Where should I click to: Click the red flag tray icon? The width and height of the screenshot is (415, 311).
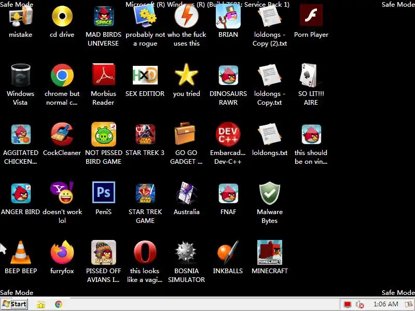pyautogui.click(x=347, y=305)
